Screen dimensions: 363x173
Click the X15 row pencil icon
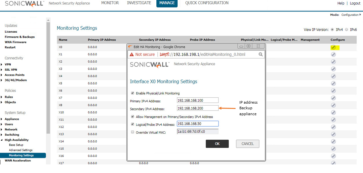(333, 149)
